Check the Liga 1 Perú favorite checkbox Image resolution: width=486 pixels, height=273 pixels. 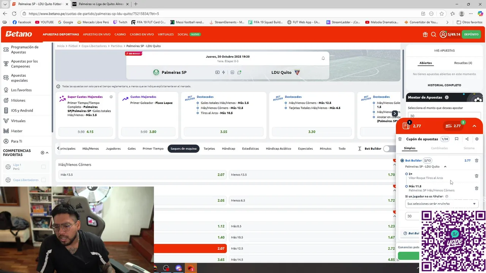43,167
